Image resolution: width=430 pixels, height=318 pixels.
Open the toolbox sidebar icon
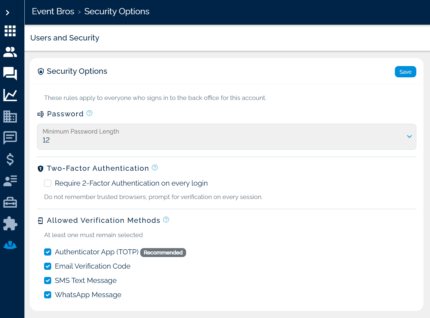click(x=10, y=202)
